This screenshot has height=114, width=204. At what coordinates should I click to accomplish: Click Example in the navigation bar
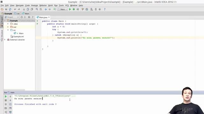click(x=7, y=14)
